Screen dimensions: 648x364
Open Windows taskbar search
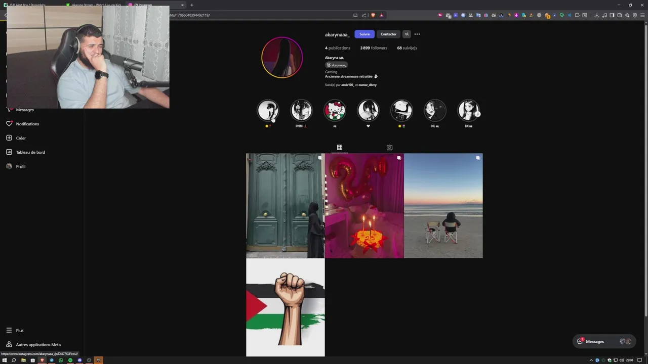pos(14,360)
